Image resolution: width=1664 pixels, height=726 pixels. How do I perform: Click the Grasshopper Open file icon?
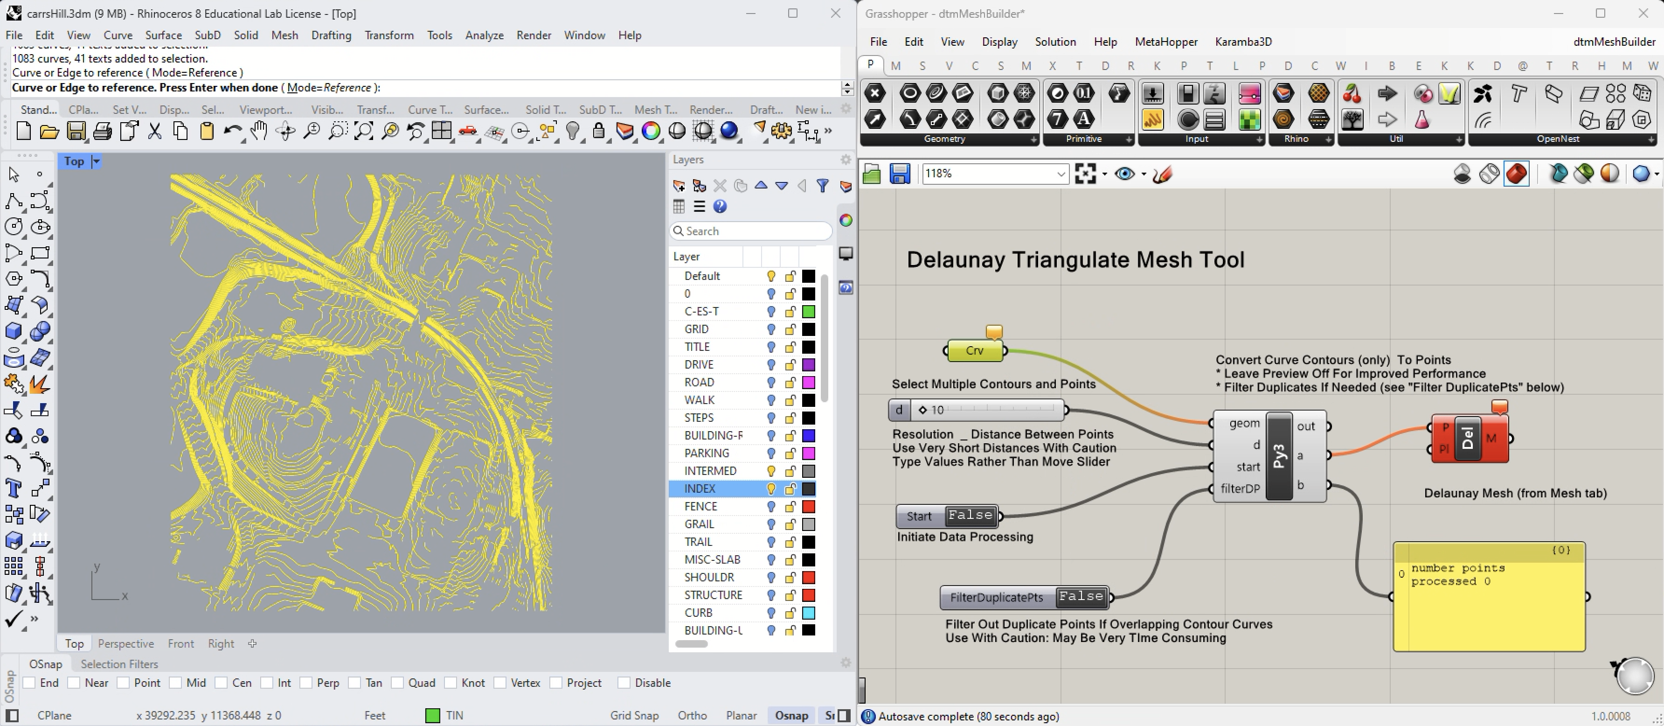click(871, 173)
